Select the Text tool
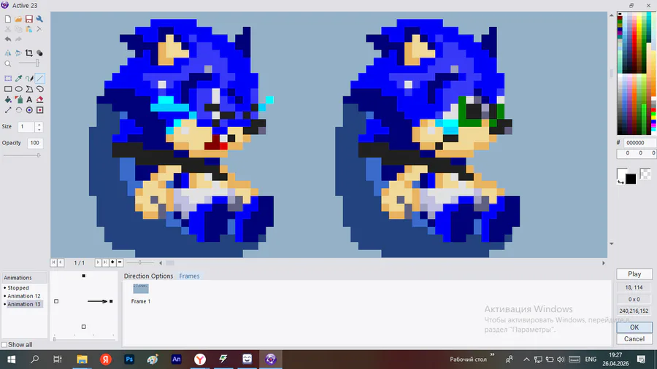The width and height of the screenshot is (657, 369). (x=29, y=100)
